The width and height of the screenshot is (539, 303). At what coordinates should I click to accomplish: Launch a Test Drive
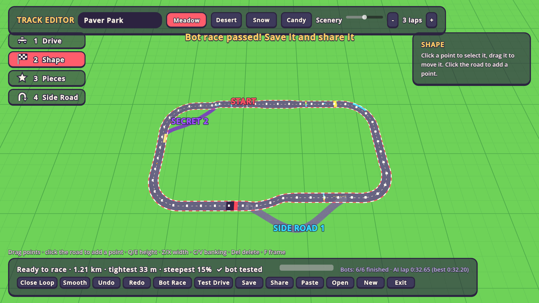point(214,283)
